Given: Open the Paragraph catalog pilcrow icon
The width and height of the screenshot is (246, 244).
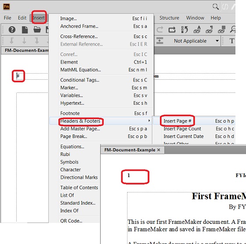Looking at the screenshot, I should pyautogui.click(x=209, y=29).
